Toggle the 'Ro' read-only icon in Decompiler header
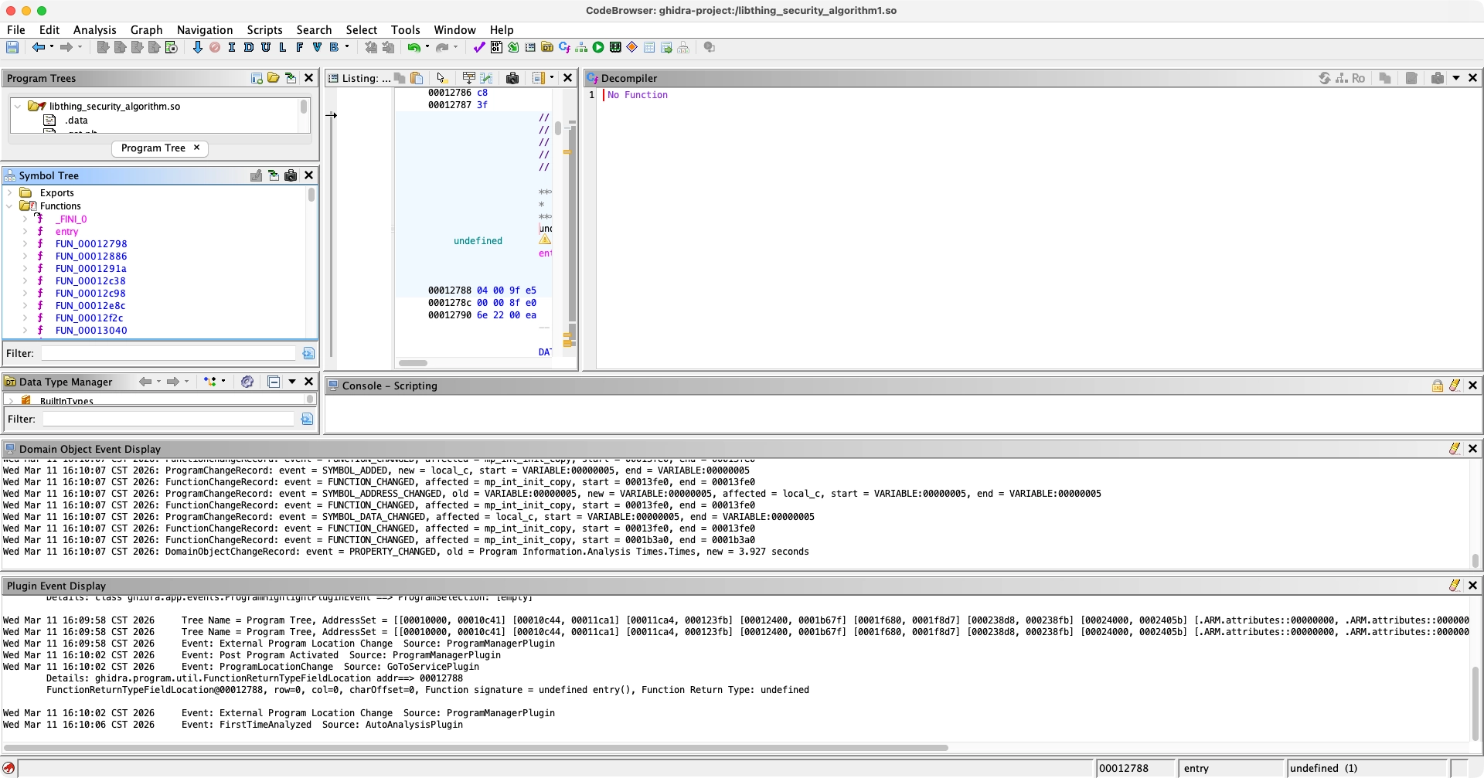This screenshot has height=778, width=1484. click(x=1358, y=78)
